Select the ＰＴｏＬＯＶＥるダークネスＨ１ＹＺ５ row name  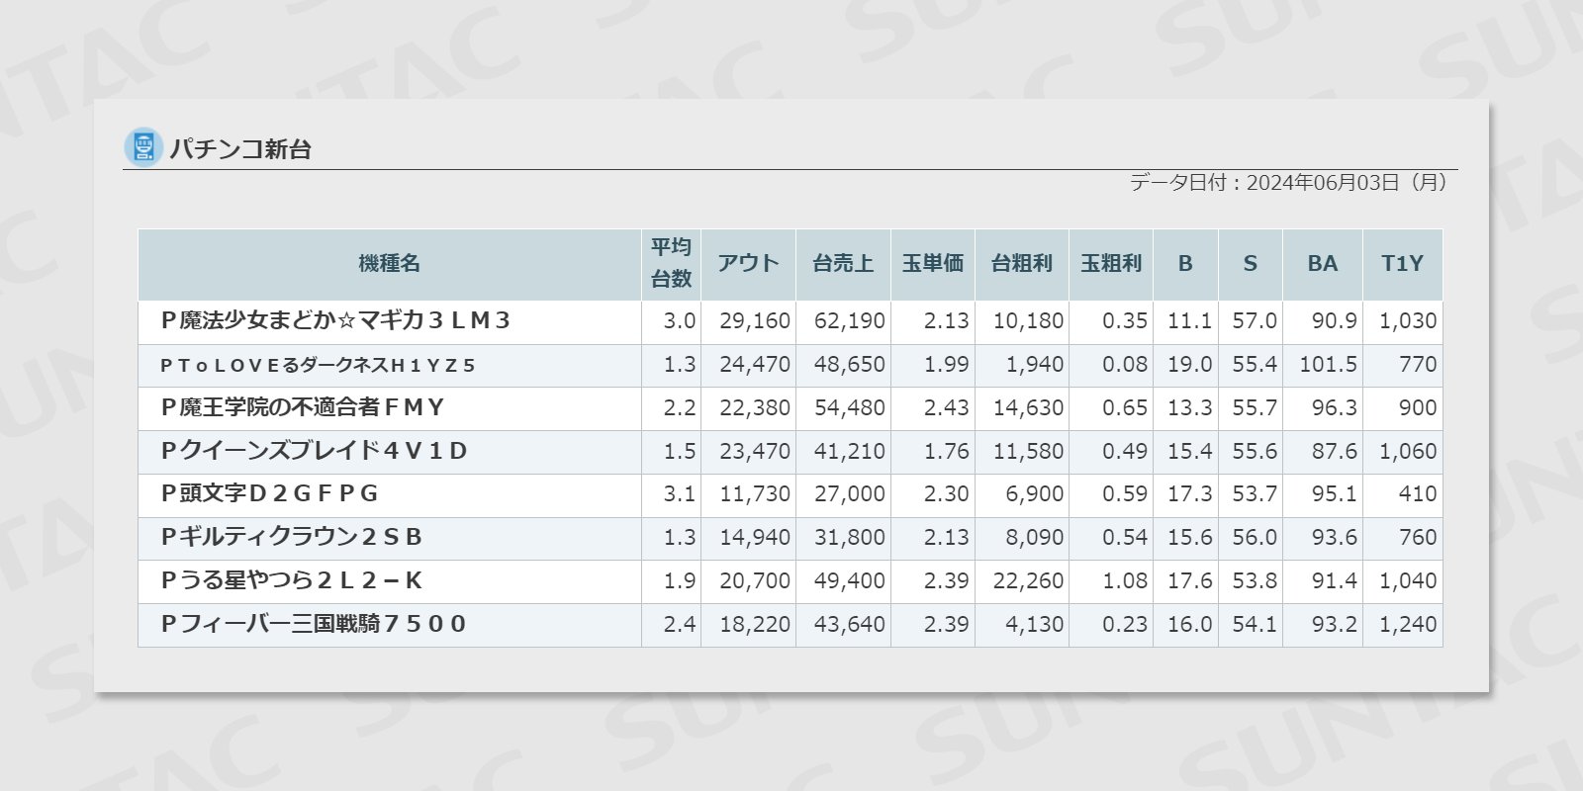click(x=318, y=366)
